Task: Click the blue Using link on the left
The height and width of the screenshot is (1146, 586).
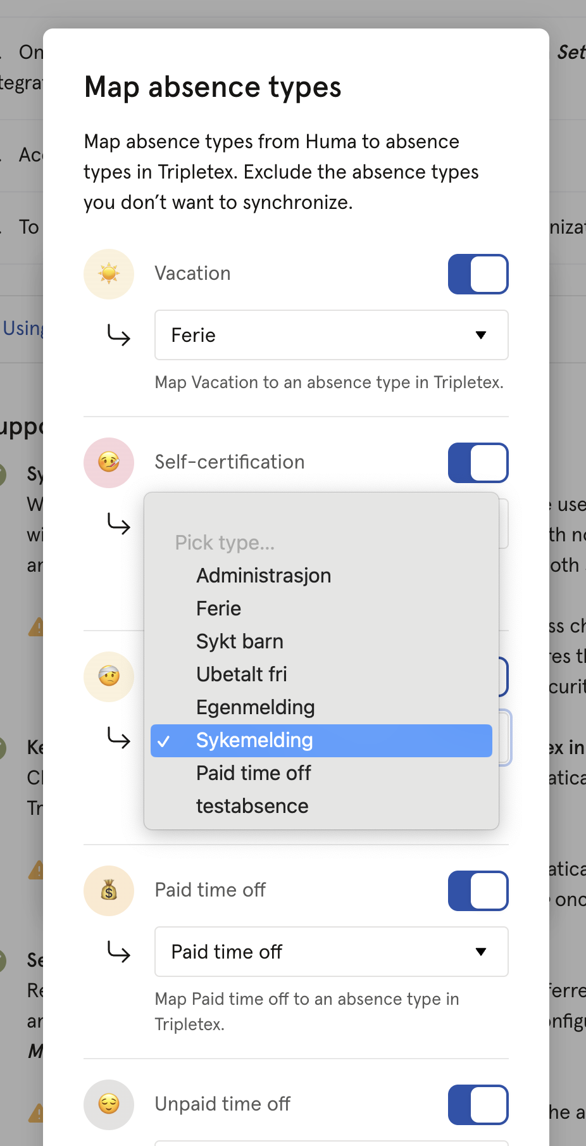Action: click(21, 328)
